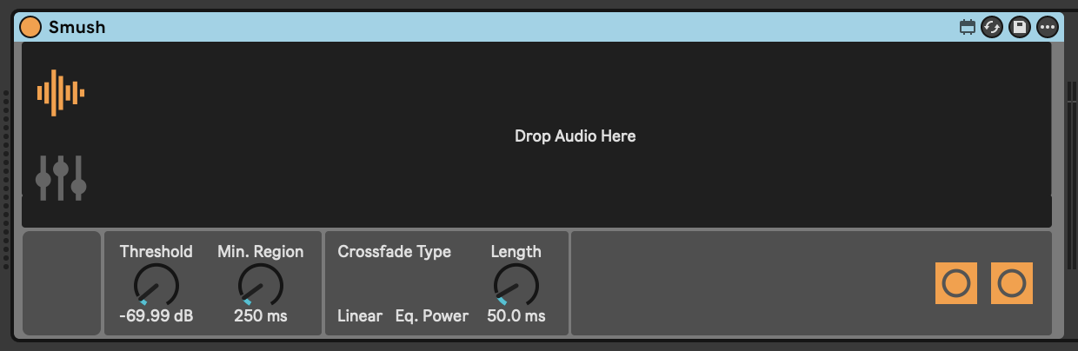Screen dimensions: 1078x351
Task: Click the hot-swap preset arrows icon
Action: (x=992, y=27)
